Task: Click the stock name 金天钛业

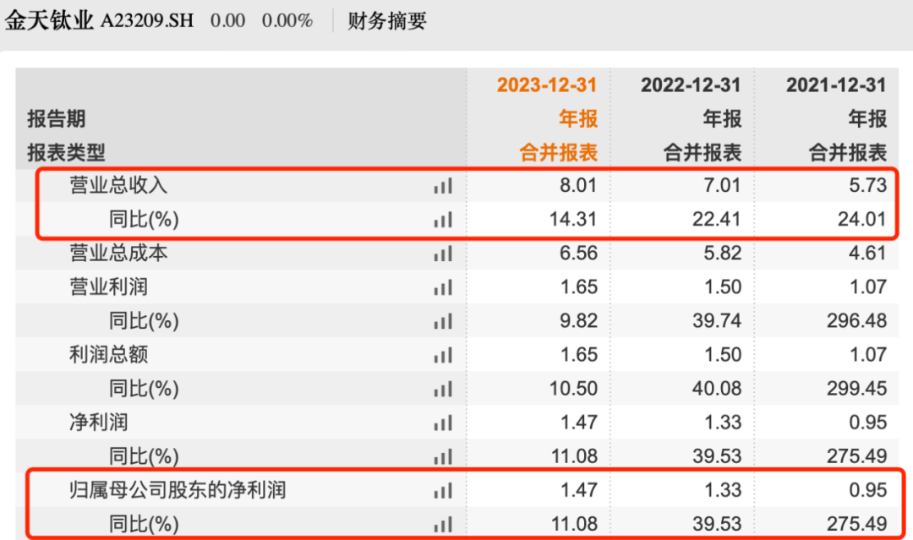Action: pos(49,21)
